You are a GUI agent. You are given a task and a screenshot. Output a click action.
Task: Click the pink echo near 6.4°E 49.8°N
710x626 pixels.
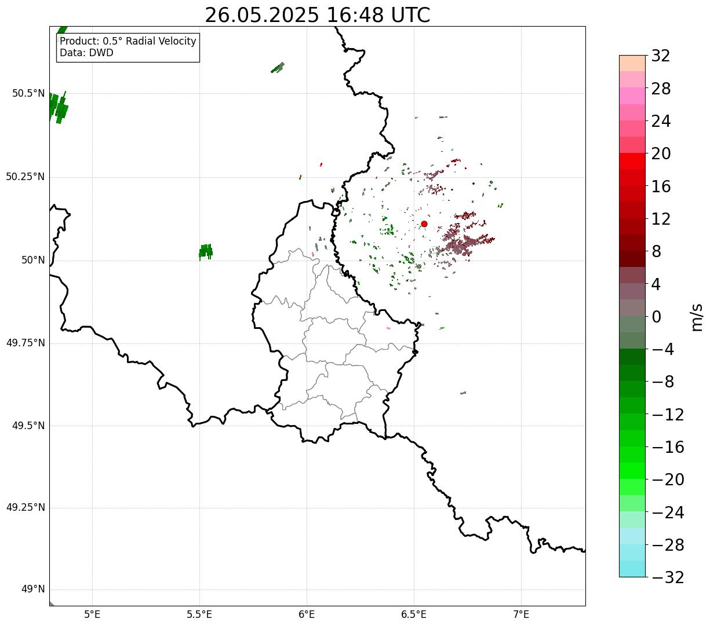click(388, 328)
